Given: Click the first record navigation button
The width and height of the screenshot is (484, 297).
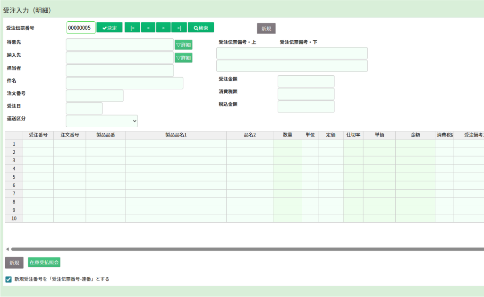Looking at the screenshot, I should (x=132, y=28).
